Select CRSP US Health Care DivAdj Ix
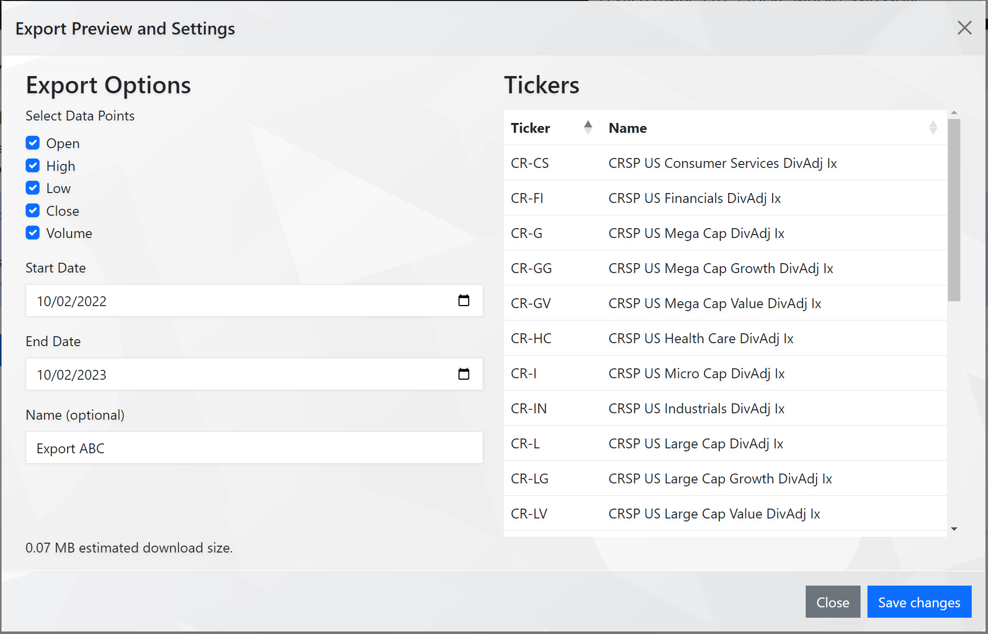This screenshot has width=988, height=634. pos(701,338)
